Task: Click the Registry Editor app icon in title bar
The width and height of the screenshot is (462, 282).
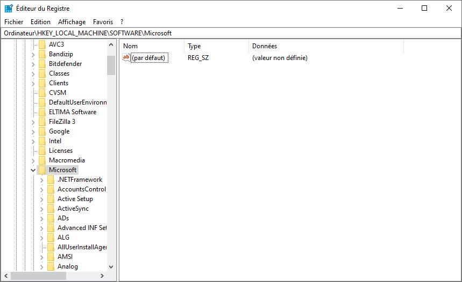Action: pos(9,8)
